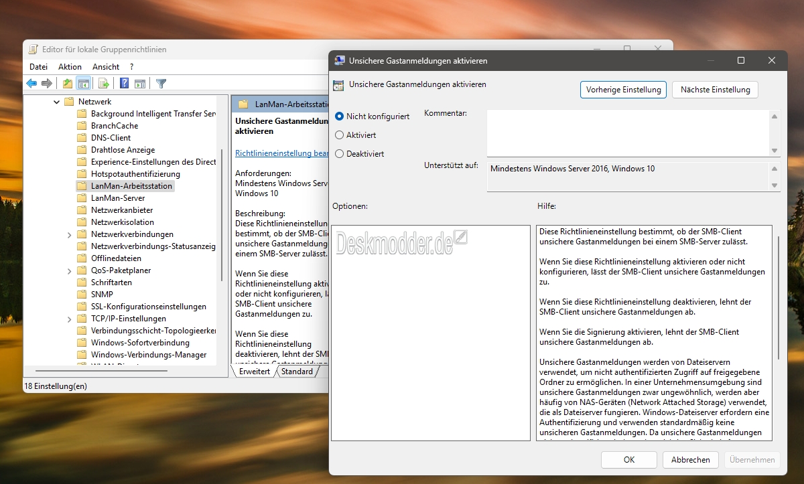The width and height of the screenshot is (804, 484).
Task: Go back with the blue Back arrow
Action: point(31,84)
